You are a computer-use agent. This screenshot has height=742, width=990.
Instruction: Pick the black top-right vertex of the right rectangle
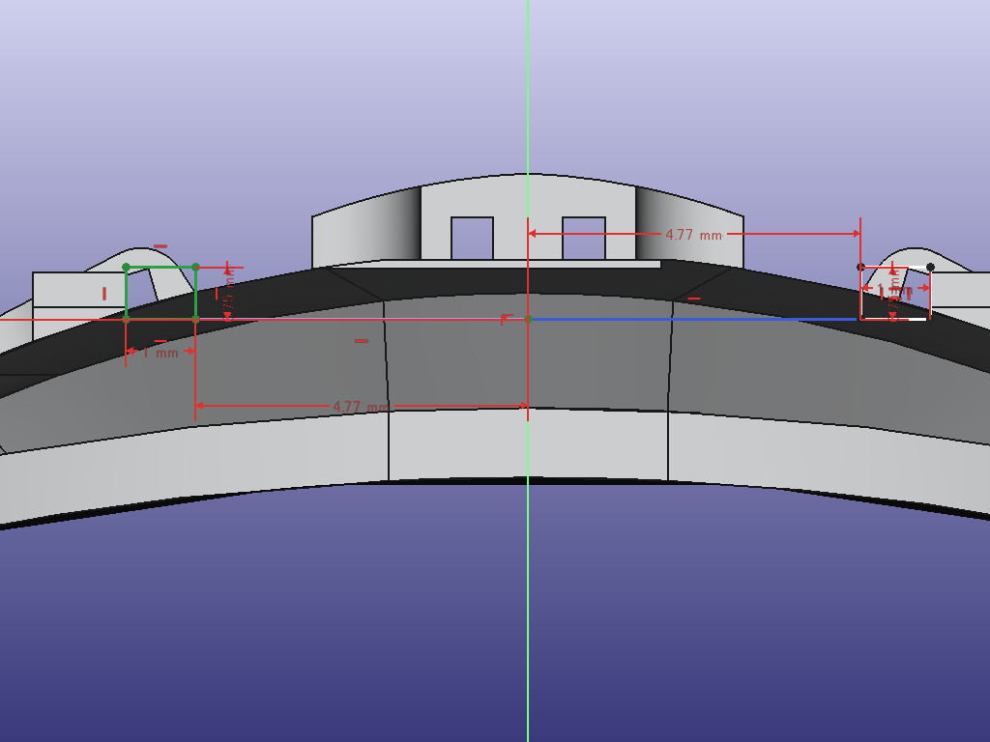tap(930, 267)
